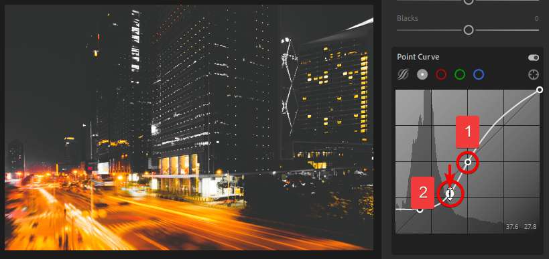Select the midtone curve point circled at label 1
549x259 pixels.
click(468, 162)
